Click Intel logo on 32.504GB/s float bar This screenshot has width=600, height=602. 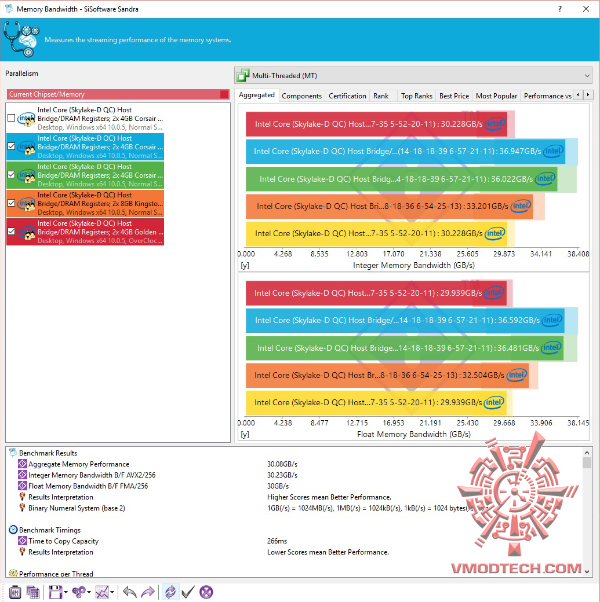(517, 375)
